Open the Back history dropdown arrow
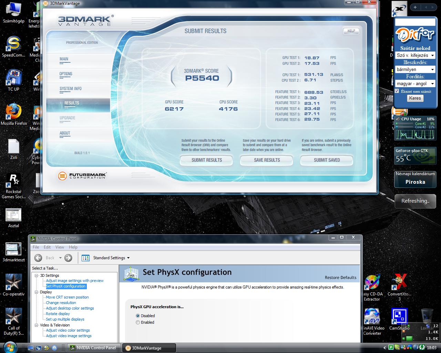Viewport: 441px width, 353px height. click(x=60, y=258)
